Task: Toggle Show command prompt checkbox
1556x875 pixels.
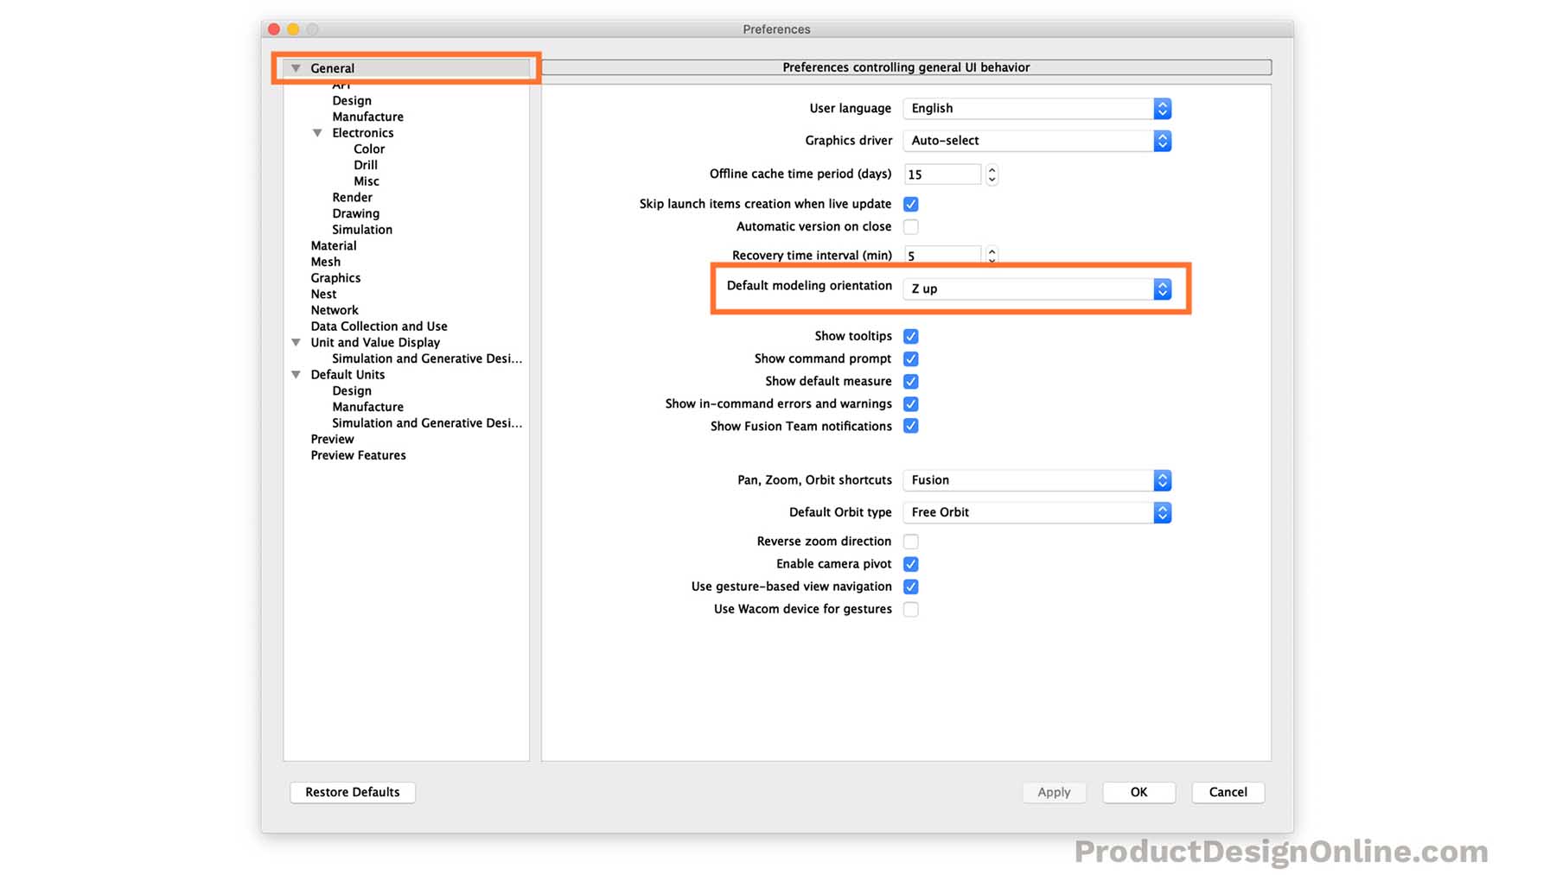Action: 910,358
